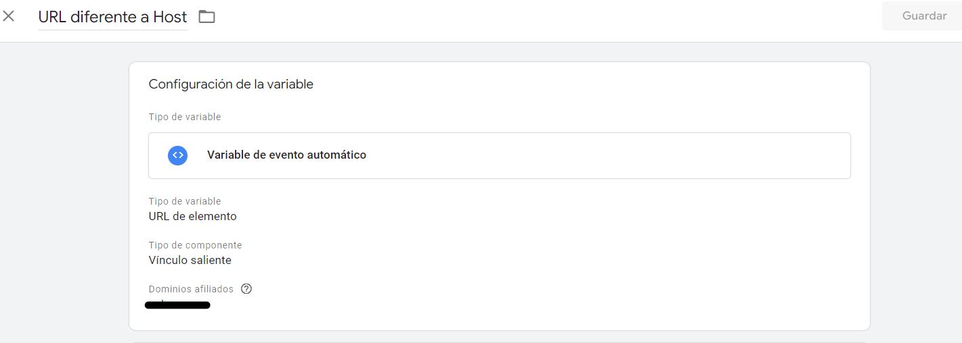Save changes with the Guardar button
Viewport: 962px width, 343px height.
[923, 16]
